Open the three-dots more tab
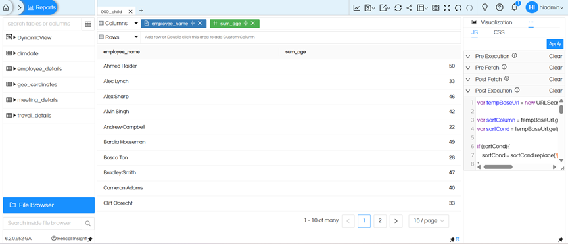 531,22
